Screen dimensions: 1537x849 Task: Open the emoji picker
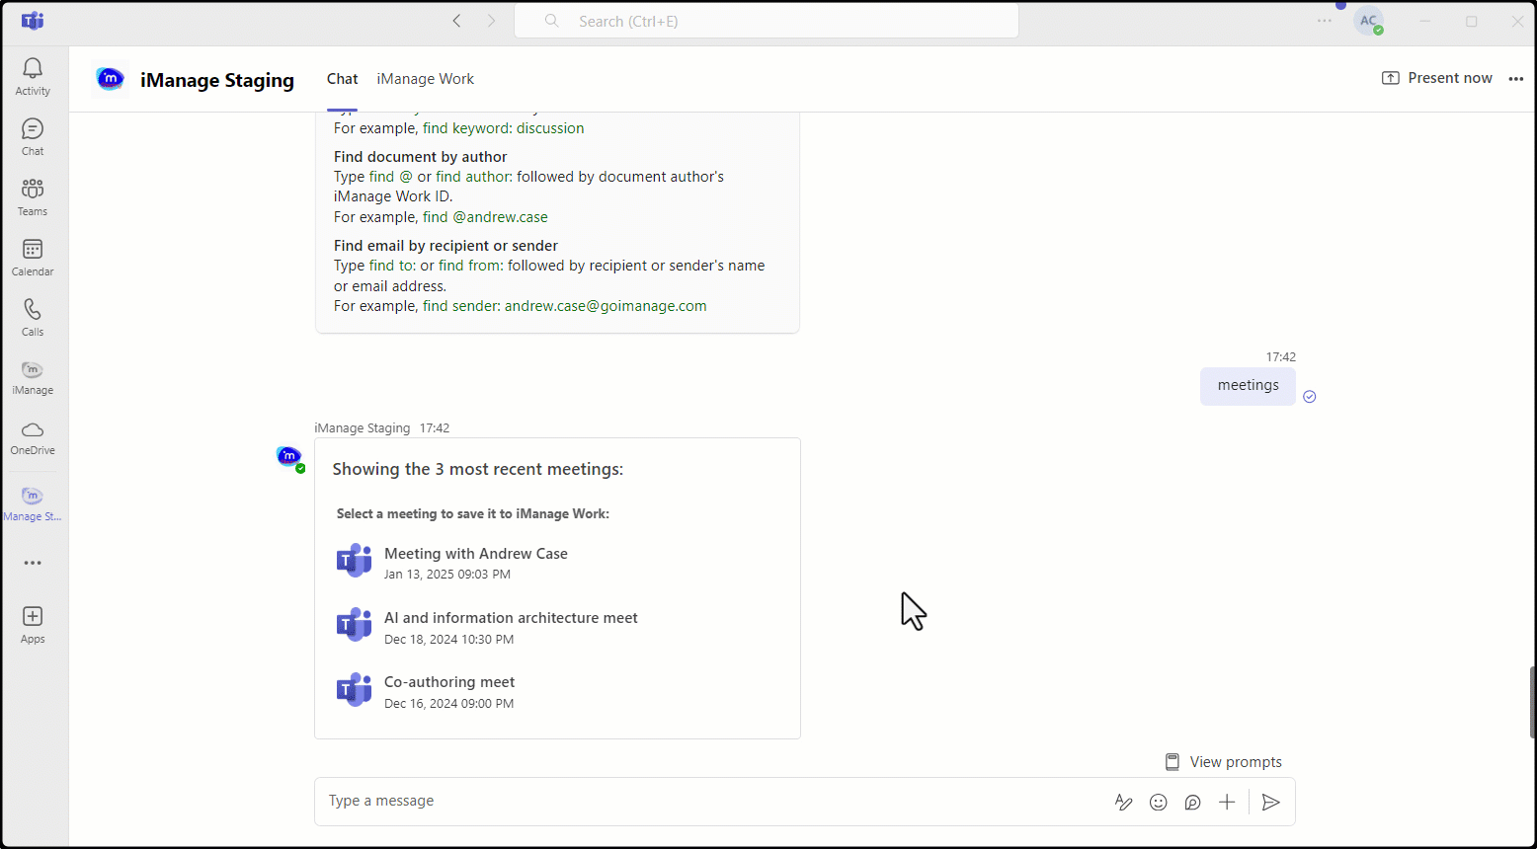[1158, 802]
